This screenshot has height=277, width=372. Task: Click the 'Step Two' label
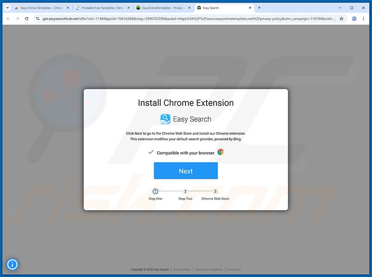coord(185,199)
